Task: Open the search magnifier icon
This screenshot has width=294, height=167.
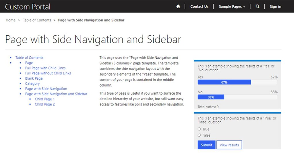Action: tap(257, 7)
